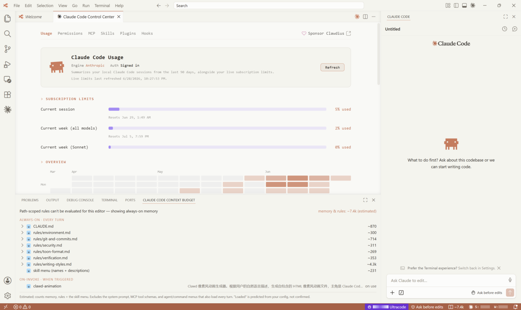Dismiss the Terminal experience notice

click(499, 268)
